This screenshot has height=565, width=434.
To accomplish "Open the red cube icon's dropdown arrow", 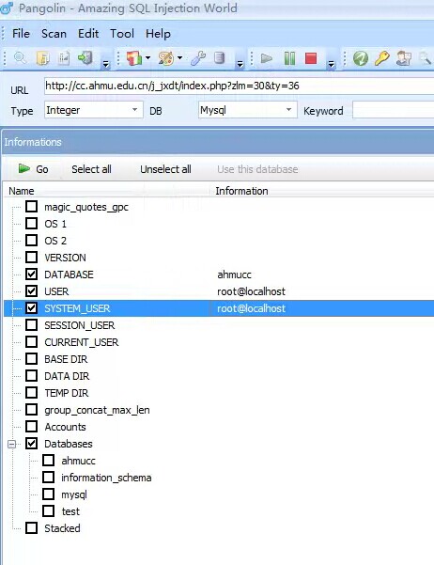I will pyautogui.click(x=147, y=57).
